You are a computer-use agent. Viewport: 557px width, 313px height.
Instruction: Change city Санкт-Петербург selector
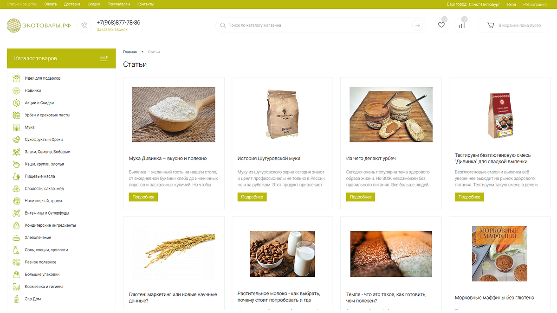tap(484, 4)
